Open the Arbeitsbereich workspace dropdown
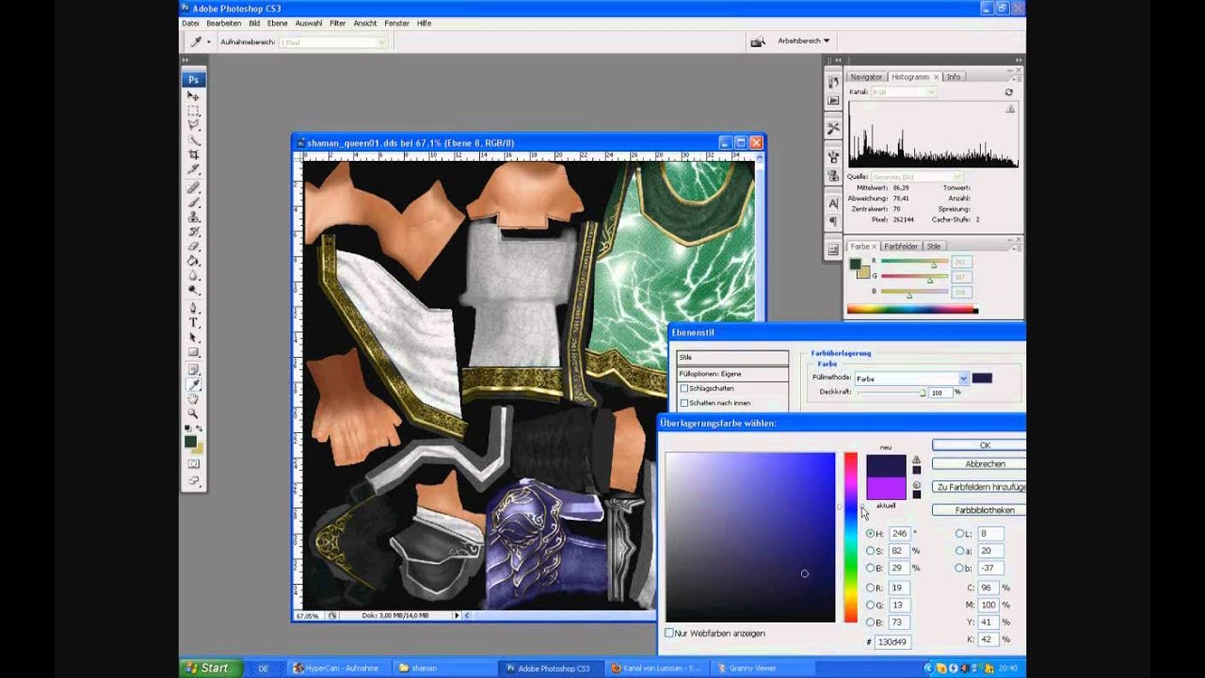The height and width of the screenshot is (678, 1205). 804,41
